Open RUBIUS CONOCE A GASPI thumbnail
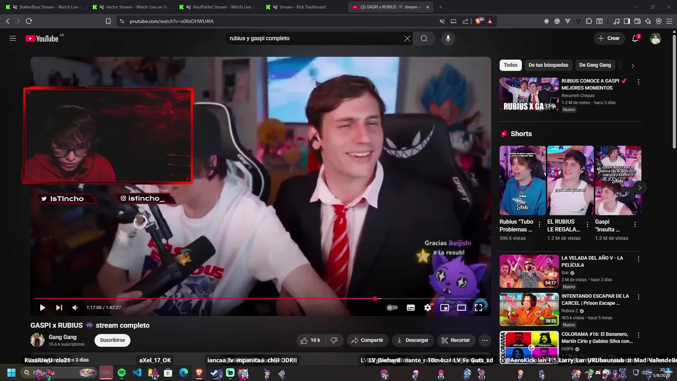The height and width of the screenshot is (381, 677). (529, 94)
